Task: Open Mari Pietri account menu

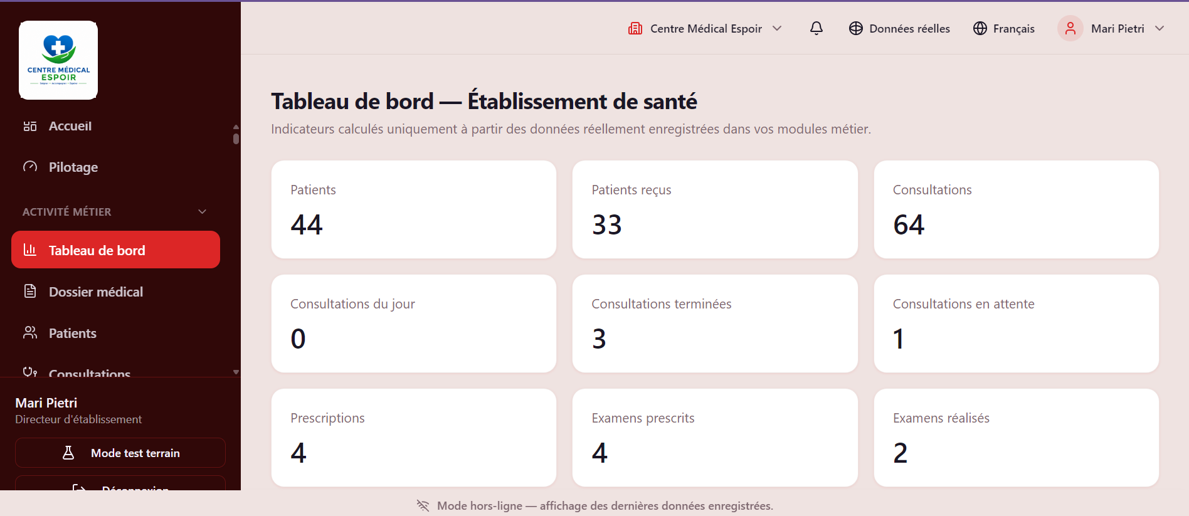Action: point(1111,28)
